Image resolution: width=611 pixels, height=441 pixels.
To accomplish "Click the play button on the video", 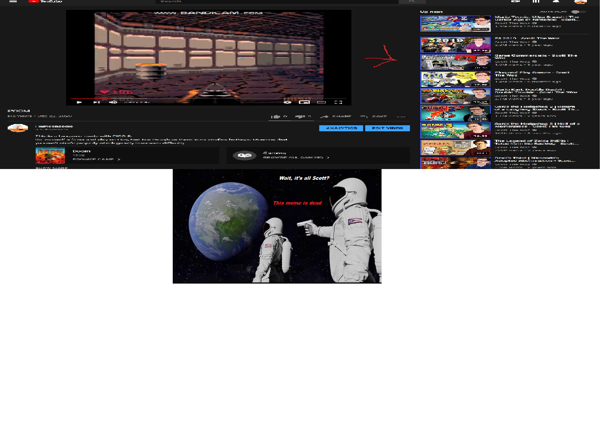I will (79, 102).
